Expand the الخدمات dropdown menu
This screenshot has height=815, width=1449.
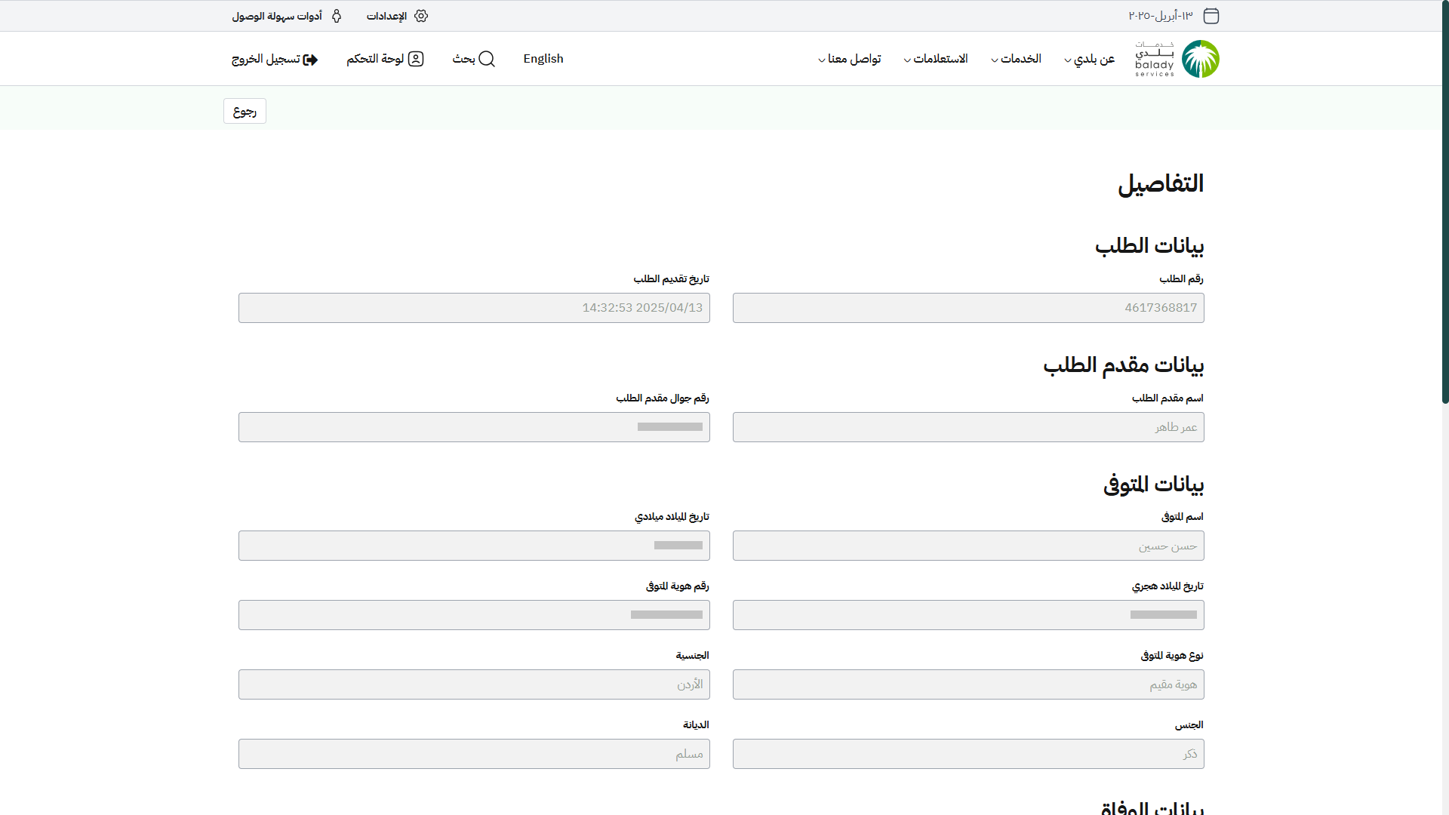pos(1016,59)
